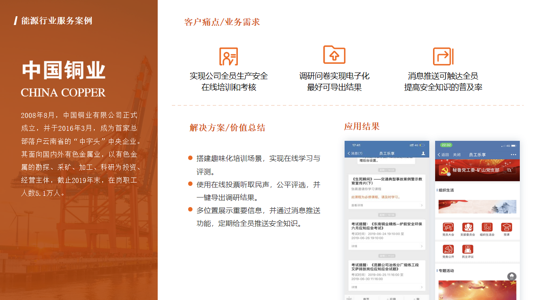Expand chevron on 生死瞬间 course card
Screen dimensions: 534x300
point(421,205)
